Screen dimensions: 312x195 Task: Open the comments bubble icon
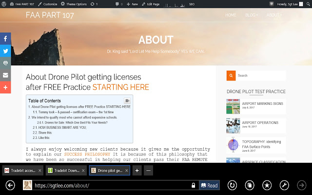click(x=119, y=4)
